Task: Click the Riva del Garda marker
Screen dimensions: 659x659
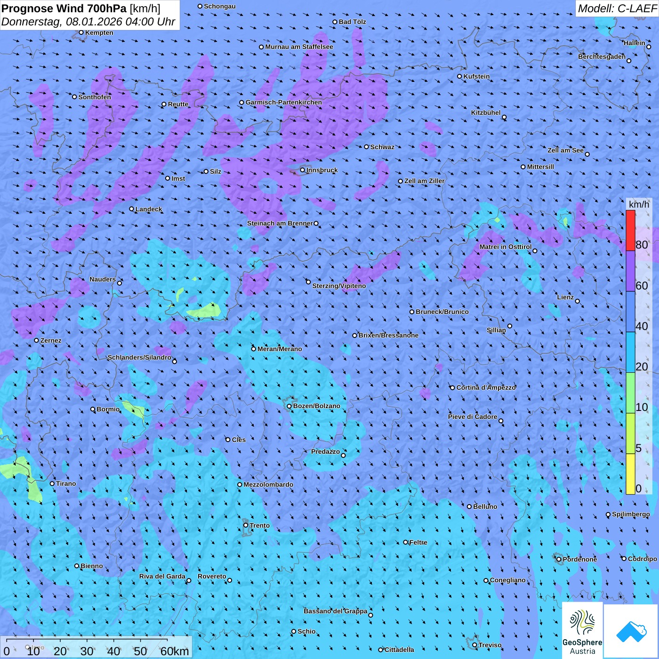Action: pos(189,580)
